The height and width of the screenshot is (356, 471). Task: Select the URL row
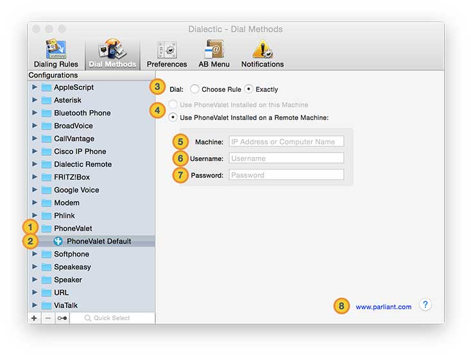coord(91,292)
